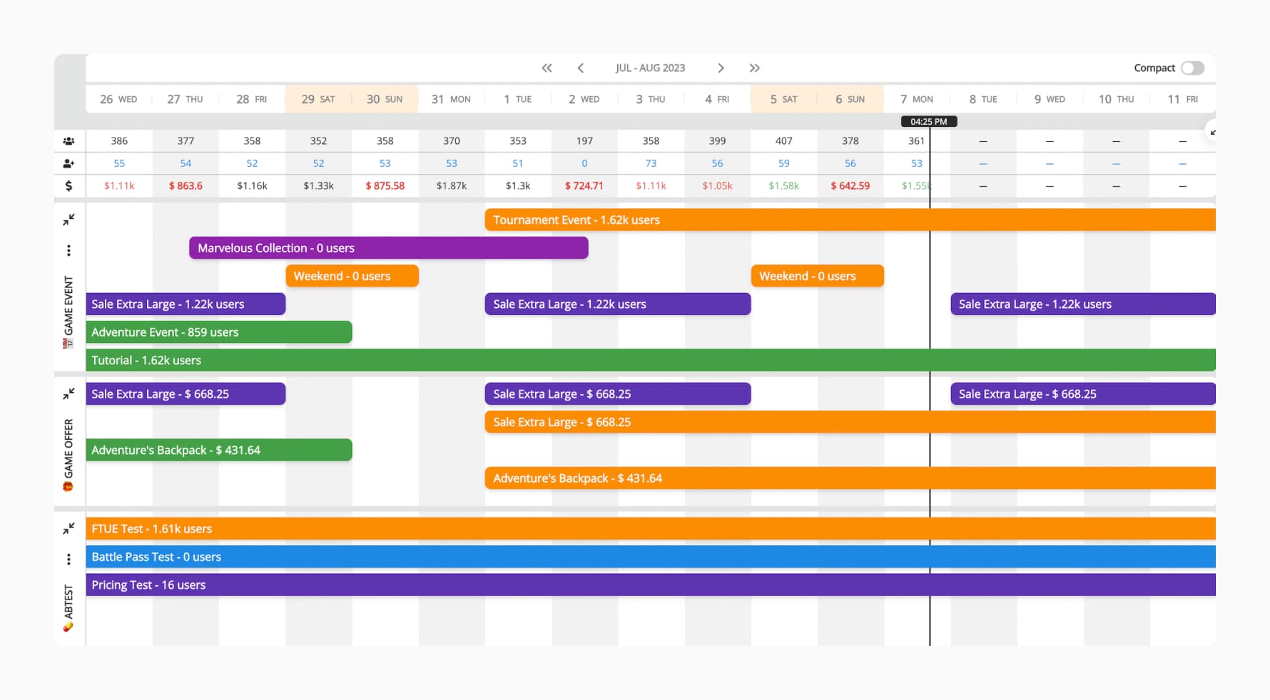
Task: Click the new users row icon
Action: [68, 163]
